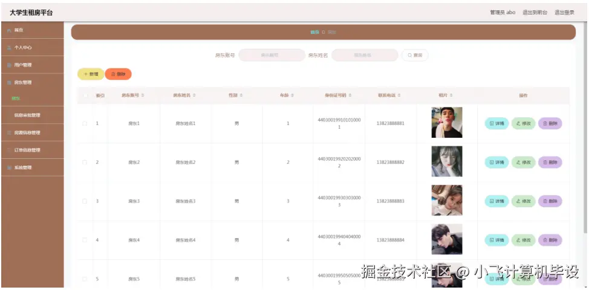This screenshot has height=290, width=589.
Task: Click ID number 440300199202020002
Action: pyautogui.click(x=339, y=163)
